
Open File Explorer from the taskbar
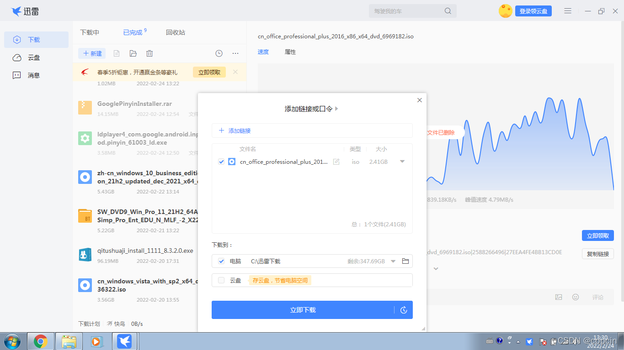coord(69,341)
